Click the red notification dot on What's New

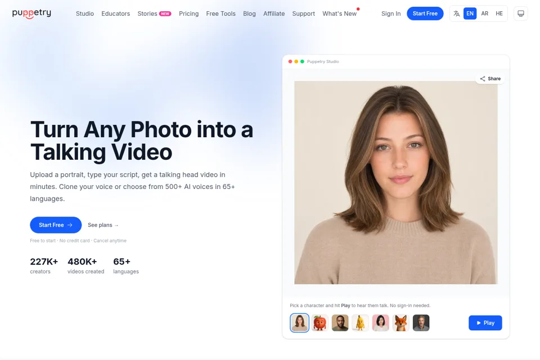358,9
